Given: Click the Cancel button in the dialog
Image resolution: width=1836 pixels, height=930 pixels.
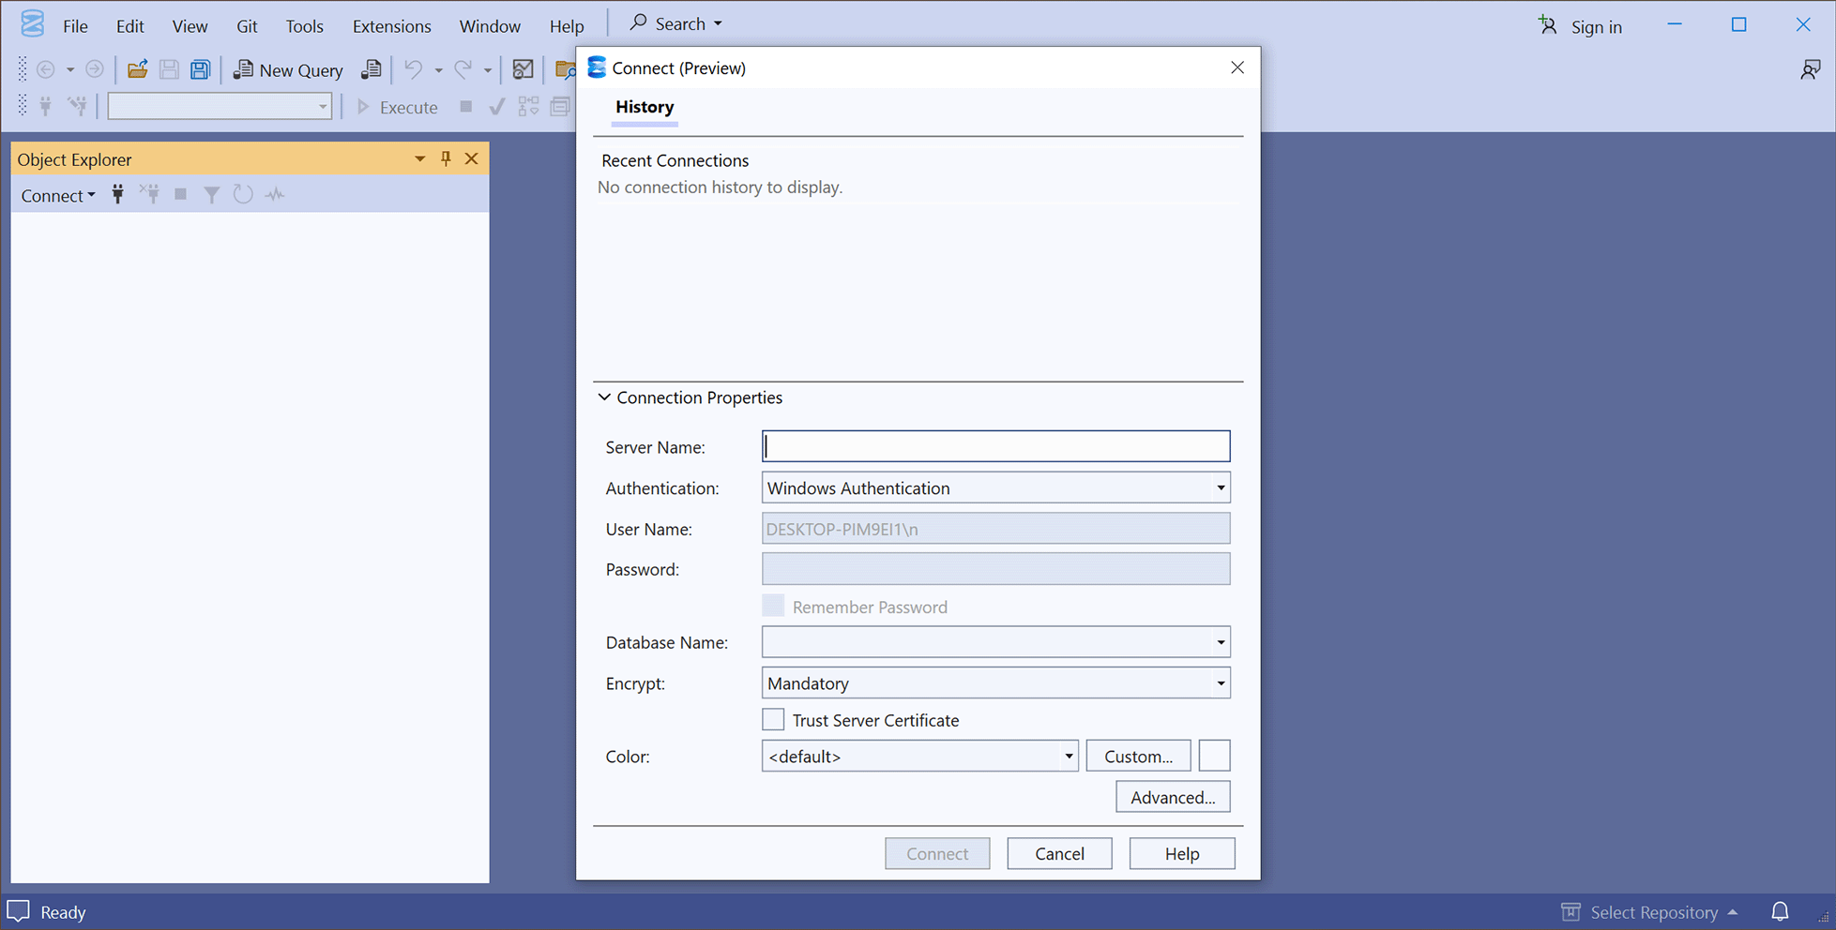Looking at the screenshot, I should tap(1059, 853).
